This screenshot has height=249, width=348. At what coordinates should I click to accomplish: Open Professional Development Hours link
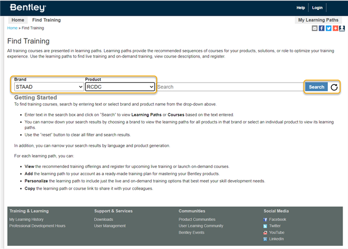[38, 226]
